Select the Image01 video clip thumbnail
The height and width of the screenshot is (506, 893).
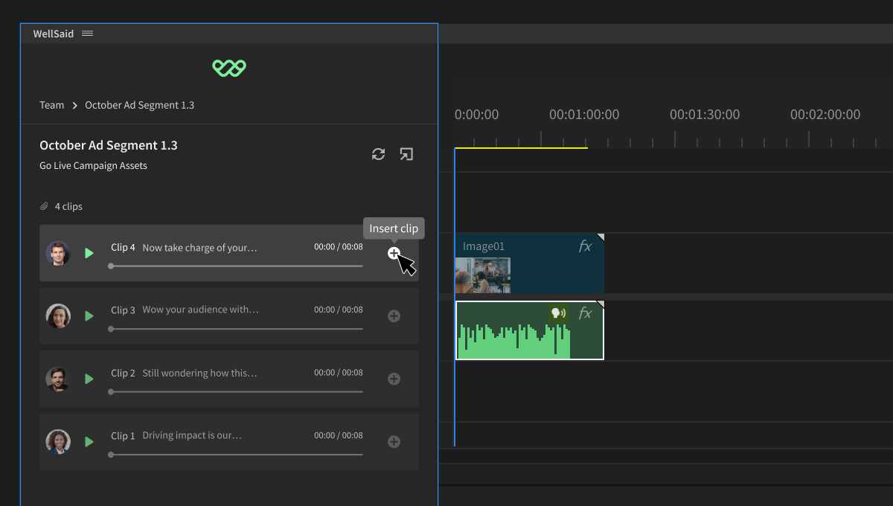coord(482,275)
